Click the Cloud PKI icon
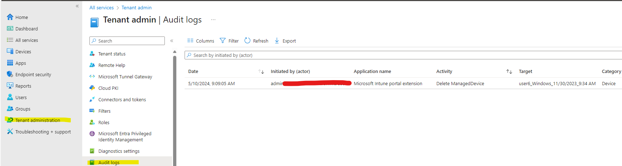 (92, 88)
